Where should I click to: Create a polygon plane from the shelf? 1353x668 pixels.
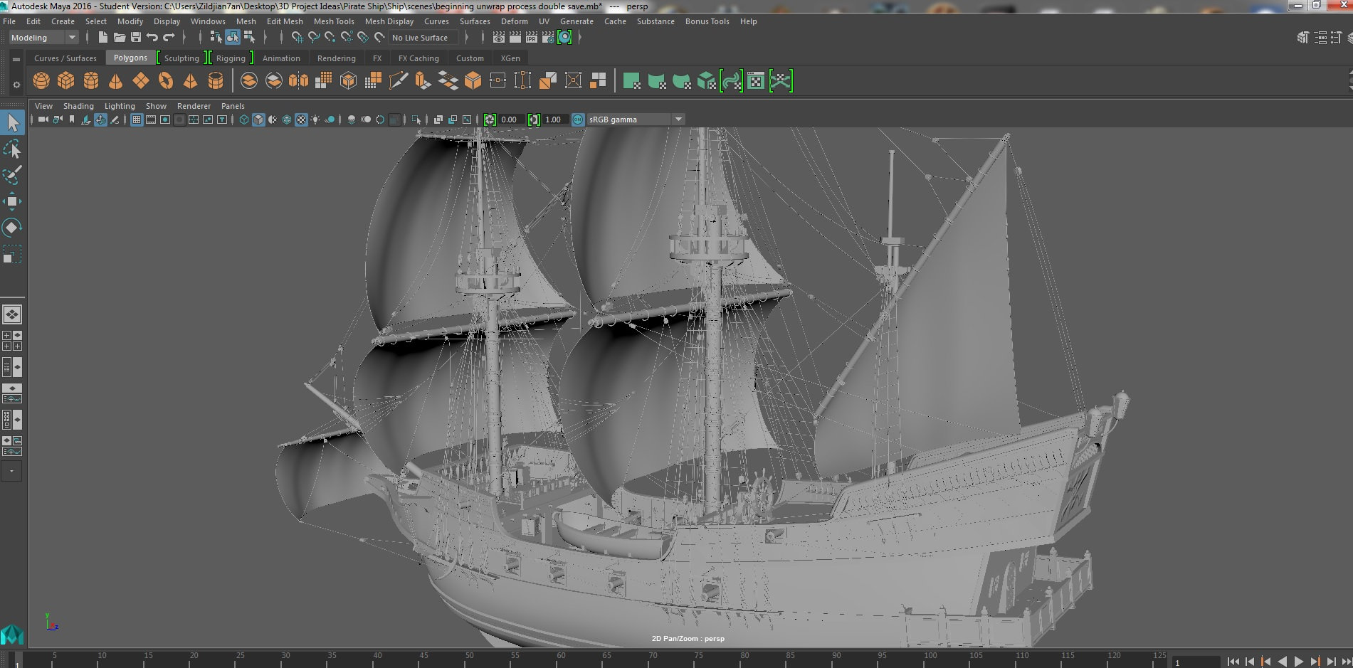(x=141, y=81)
